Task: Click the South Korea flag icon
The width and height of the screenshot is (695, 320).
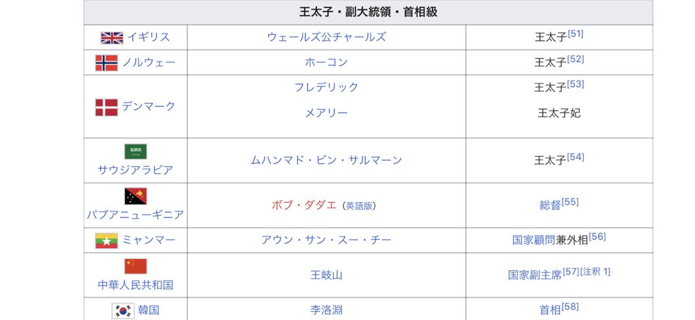Action: [123, 311]
